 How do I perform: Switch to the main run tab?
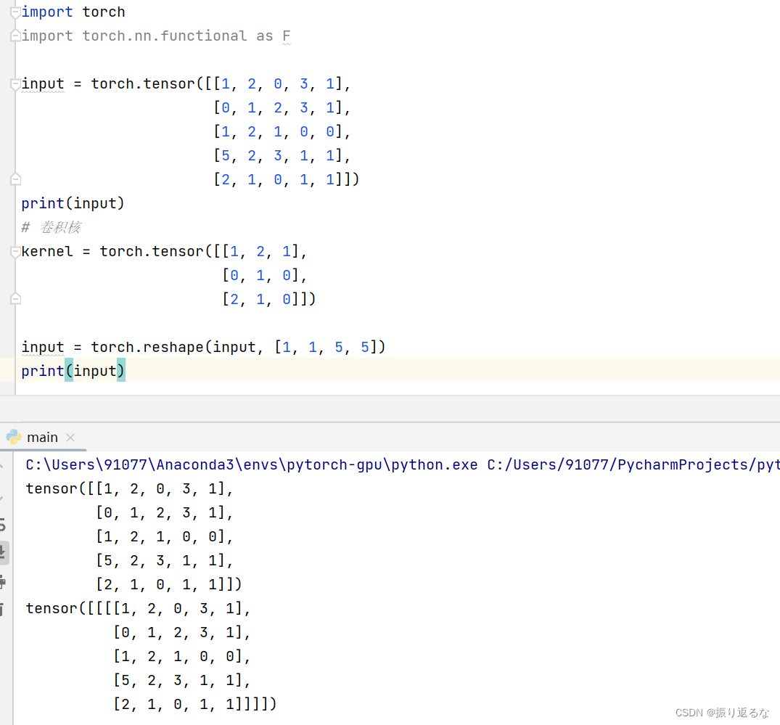click(x=42, y=437)
